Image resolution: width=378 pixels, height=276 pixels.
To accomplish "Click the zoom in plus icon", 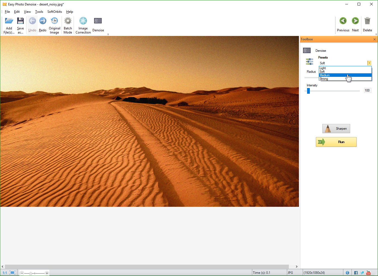I will point(47,273).
